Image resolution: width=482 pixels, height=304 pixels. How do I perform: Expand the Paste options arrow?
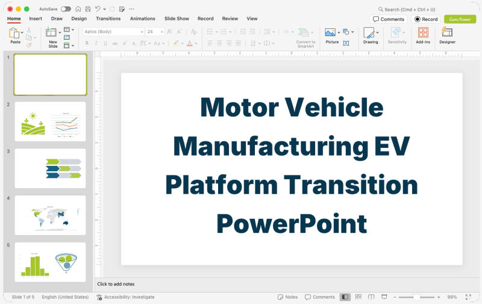tap(22, 33)
